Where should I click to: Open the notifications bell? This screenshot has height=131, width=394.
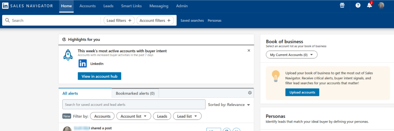[x=369, y=6]
